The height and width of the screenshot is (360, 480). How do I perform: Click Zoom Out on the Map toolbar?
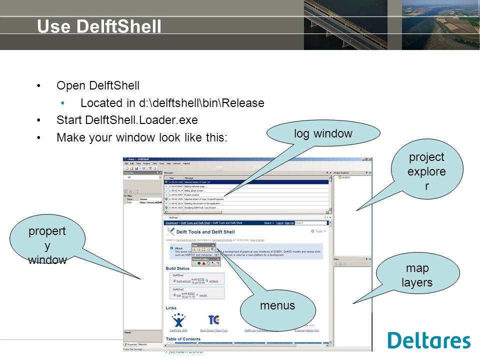coord(198,249)
